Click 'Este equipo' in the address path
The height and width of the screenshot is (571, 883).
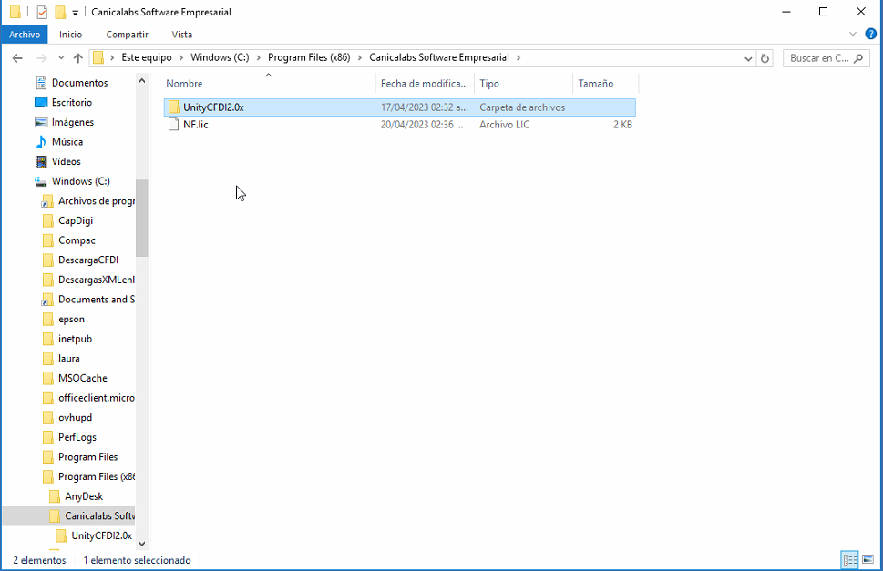(x=147, y=57)
